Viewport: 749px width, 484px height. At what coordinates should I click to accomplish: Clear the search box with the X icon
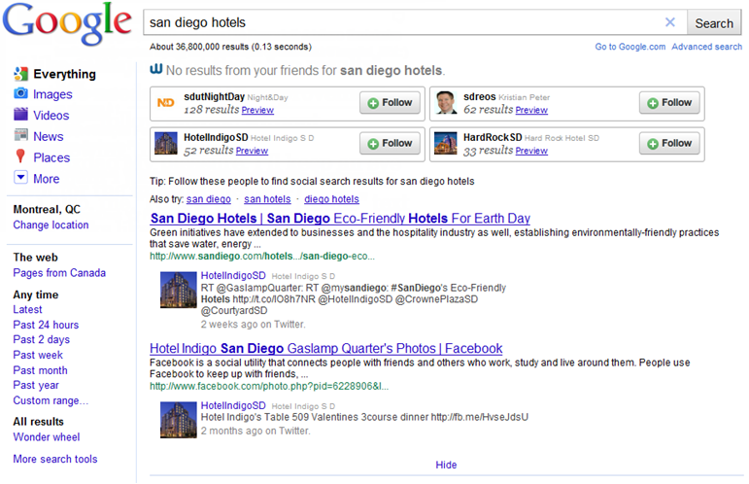[x=670, y=22]
